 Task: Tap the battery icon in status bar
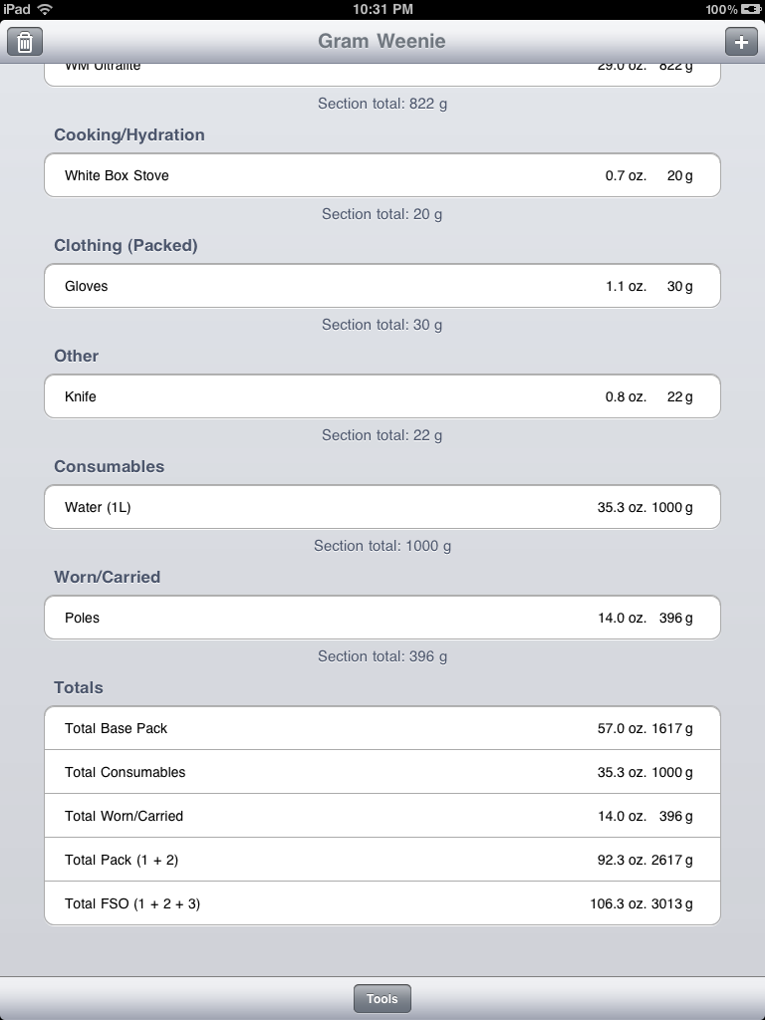751,9
